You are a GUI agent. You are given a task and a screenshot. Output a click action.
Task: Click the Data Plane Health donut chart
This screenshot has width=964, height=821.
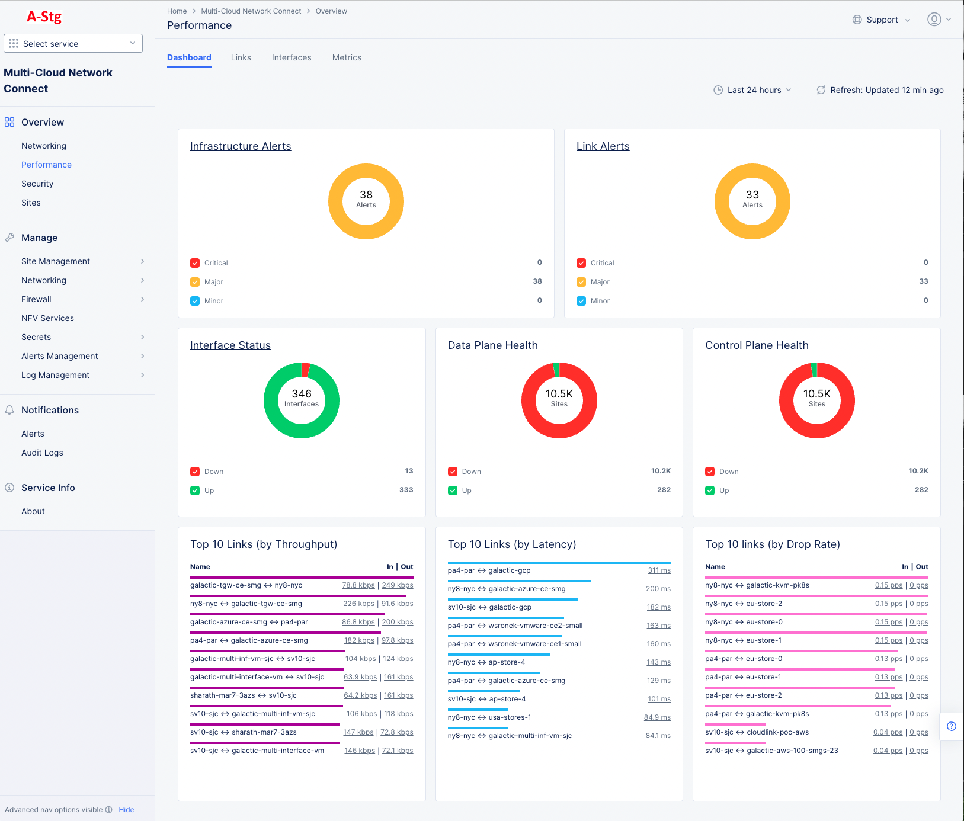click(559, 400)
